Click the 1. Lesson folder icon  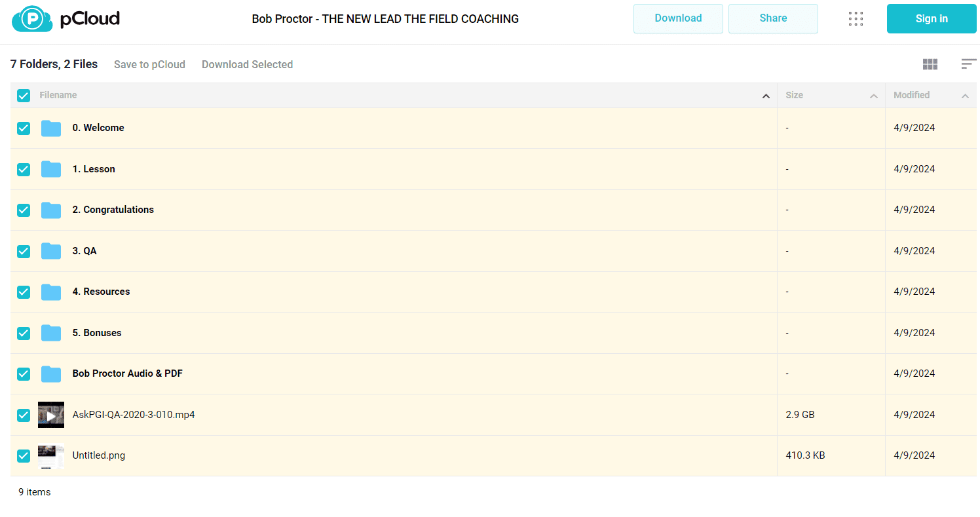51,169
